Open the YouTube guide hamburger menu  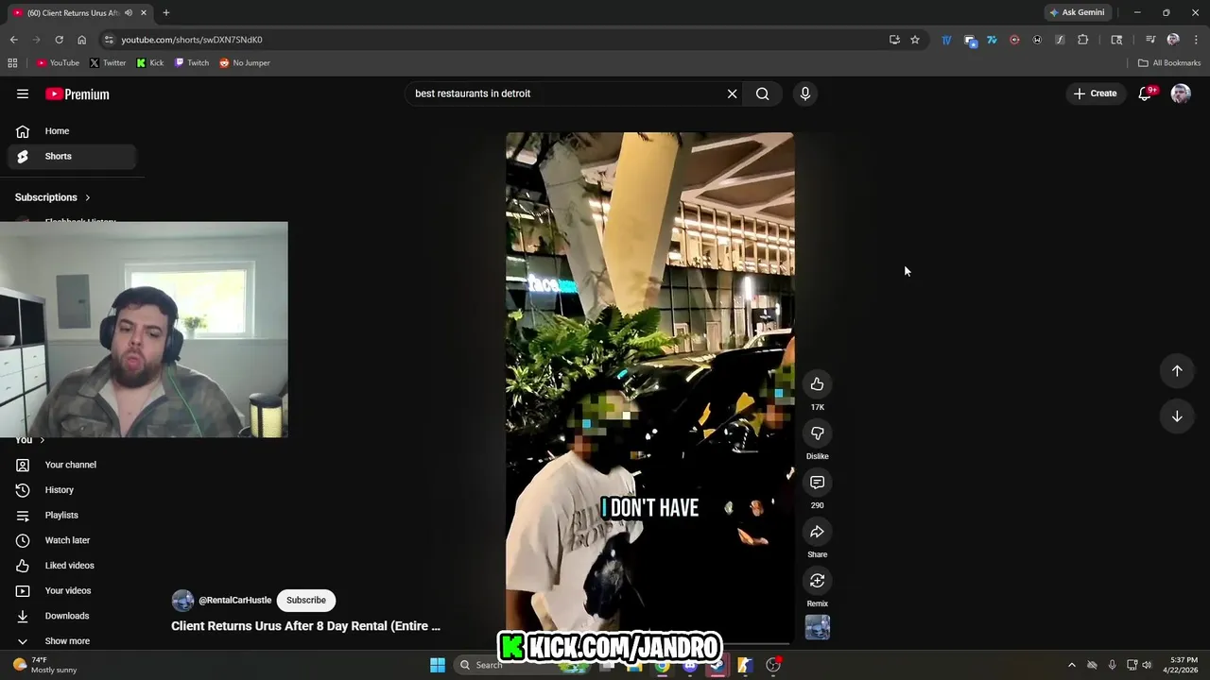[x=23, y=93]
